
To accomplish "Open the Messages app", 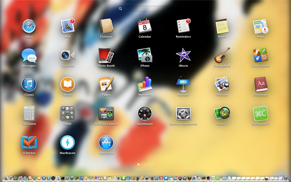I will [x=29, y=56].
